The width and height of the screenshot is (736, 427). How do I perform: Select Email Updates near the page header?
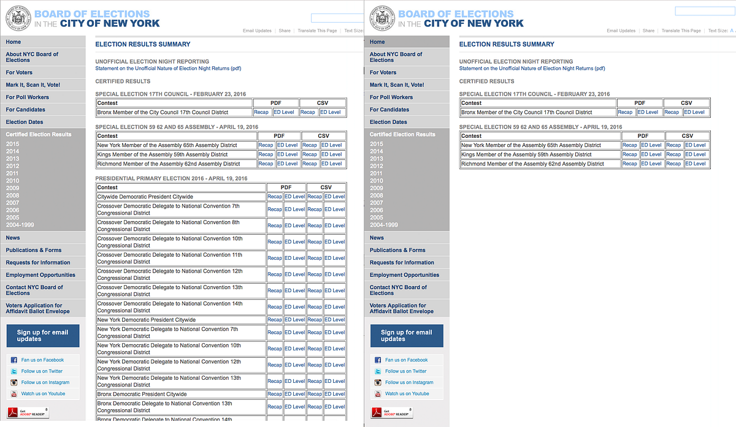tap(257, 31)
